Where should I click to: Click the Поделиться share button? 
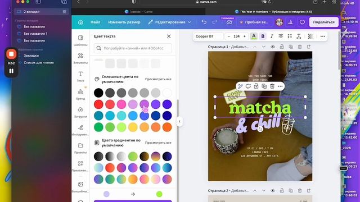pyautogui.click(x=324, y=22)
